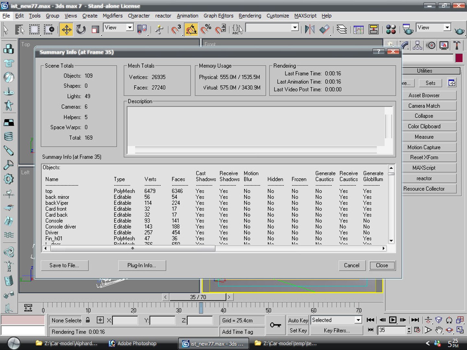Expand the Selected key filter dropdown
Viewport: 467px width, 350px height.
(x=336, y=320)
